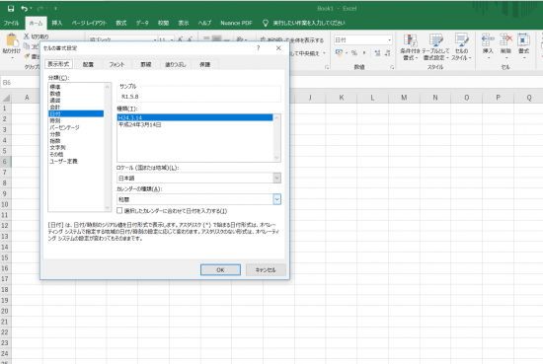The image size is (543, 364).
Task: Select 通貨 in category list
Action: point(76,101)
